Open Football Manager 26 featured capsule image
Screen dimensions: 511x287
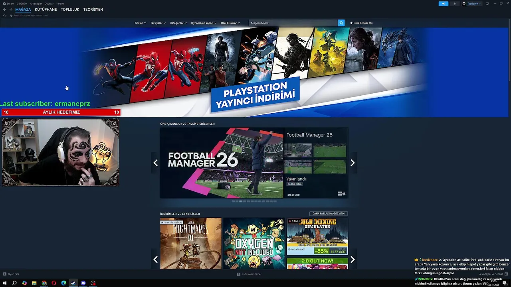tap(222, 163)
